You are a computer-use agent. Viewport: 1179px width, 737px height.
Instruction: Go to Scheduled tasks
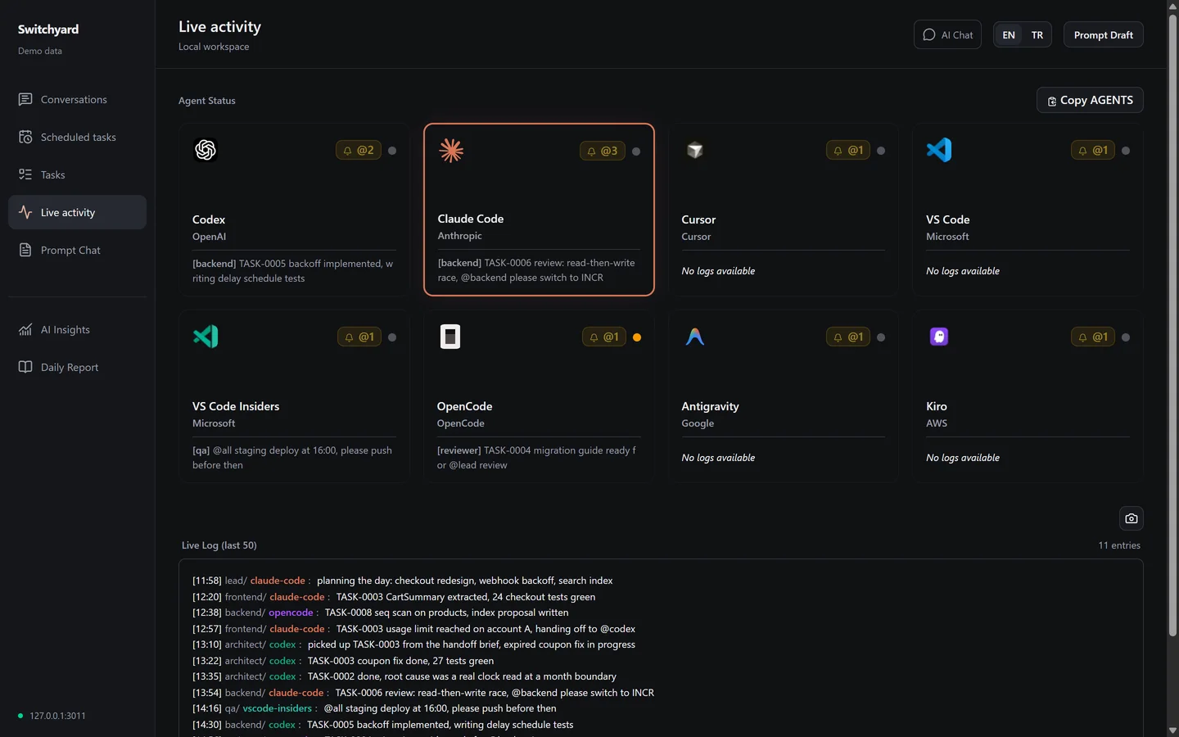tap(77, 137)
